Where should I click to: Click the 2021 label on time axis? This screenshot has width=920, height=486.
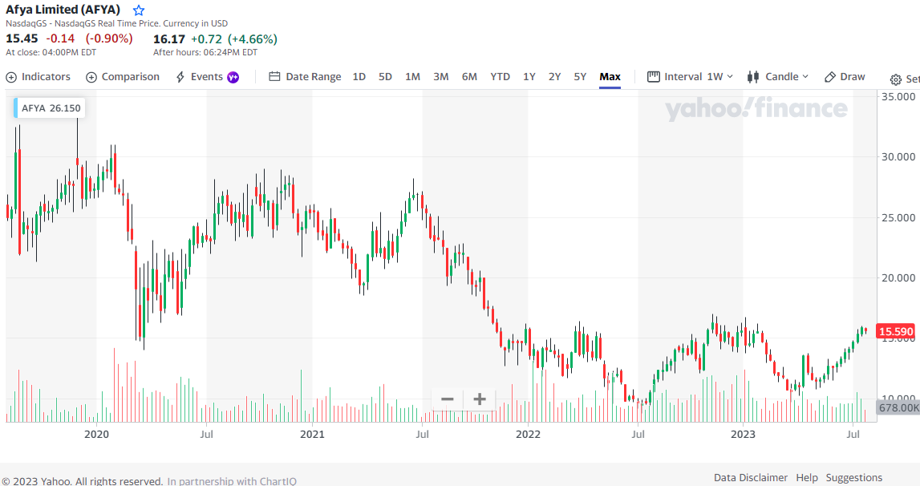(312, 435)
